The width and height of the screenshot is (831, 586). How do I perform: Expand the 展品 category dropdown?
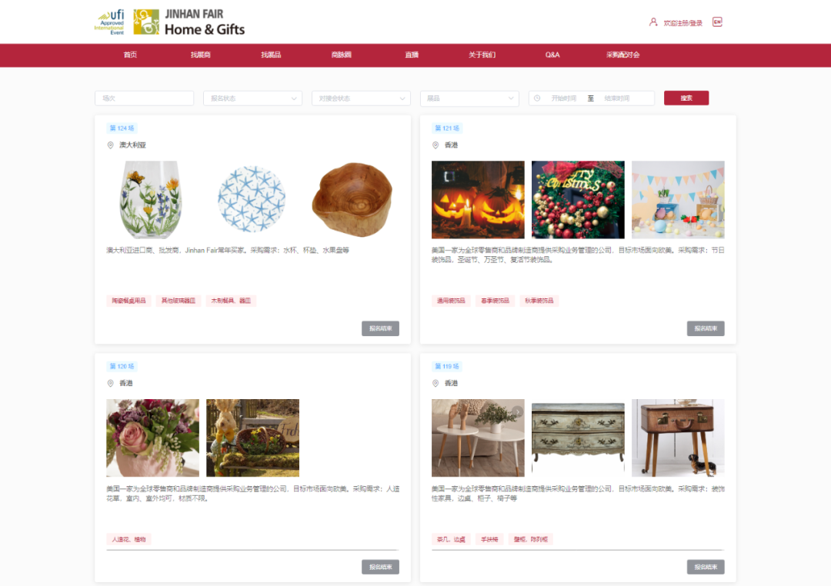[x=469, y=98]
